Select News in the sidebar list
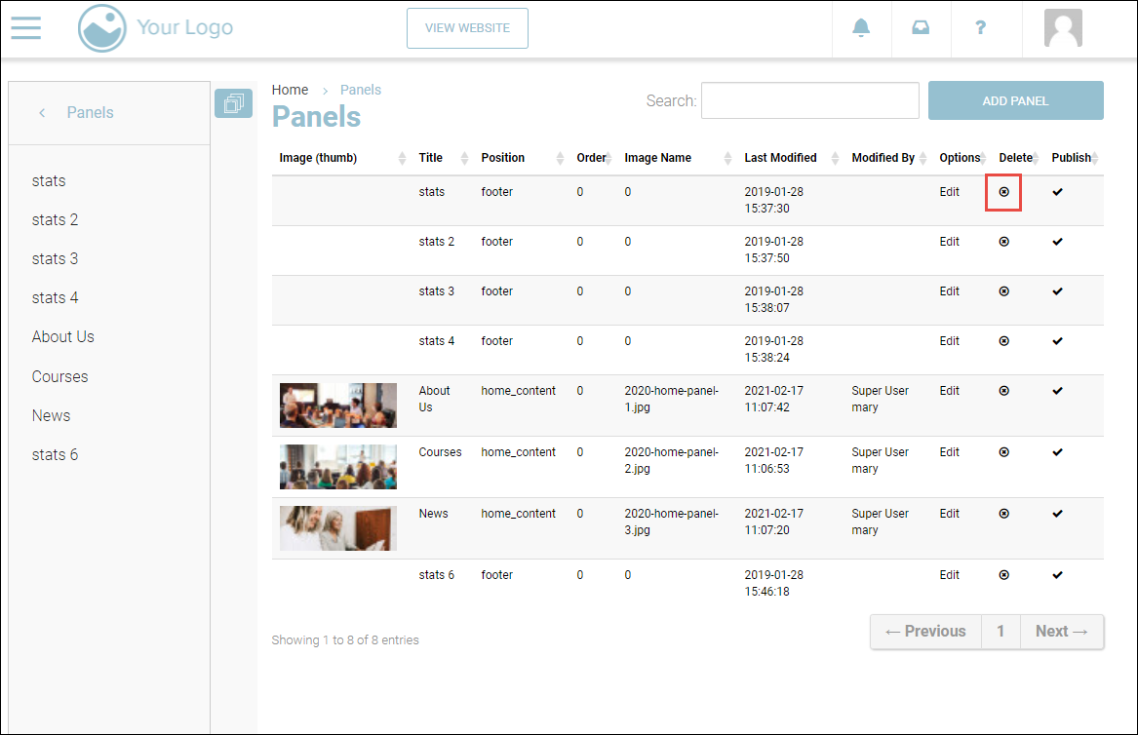Screen dimensions: 1138x735 [51, 415]
